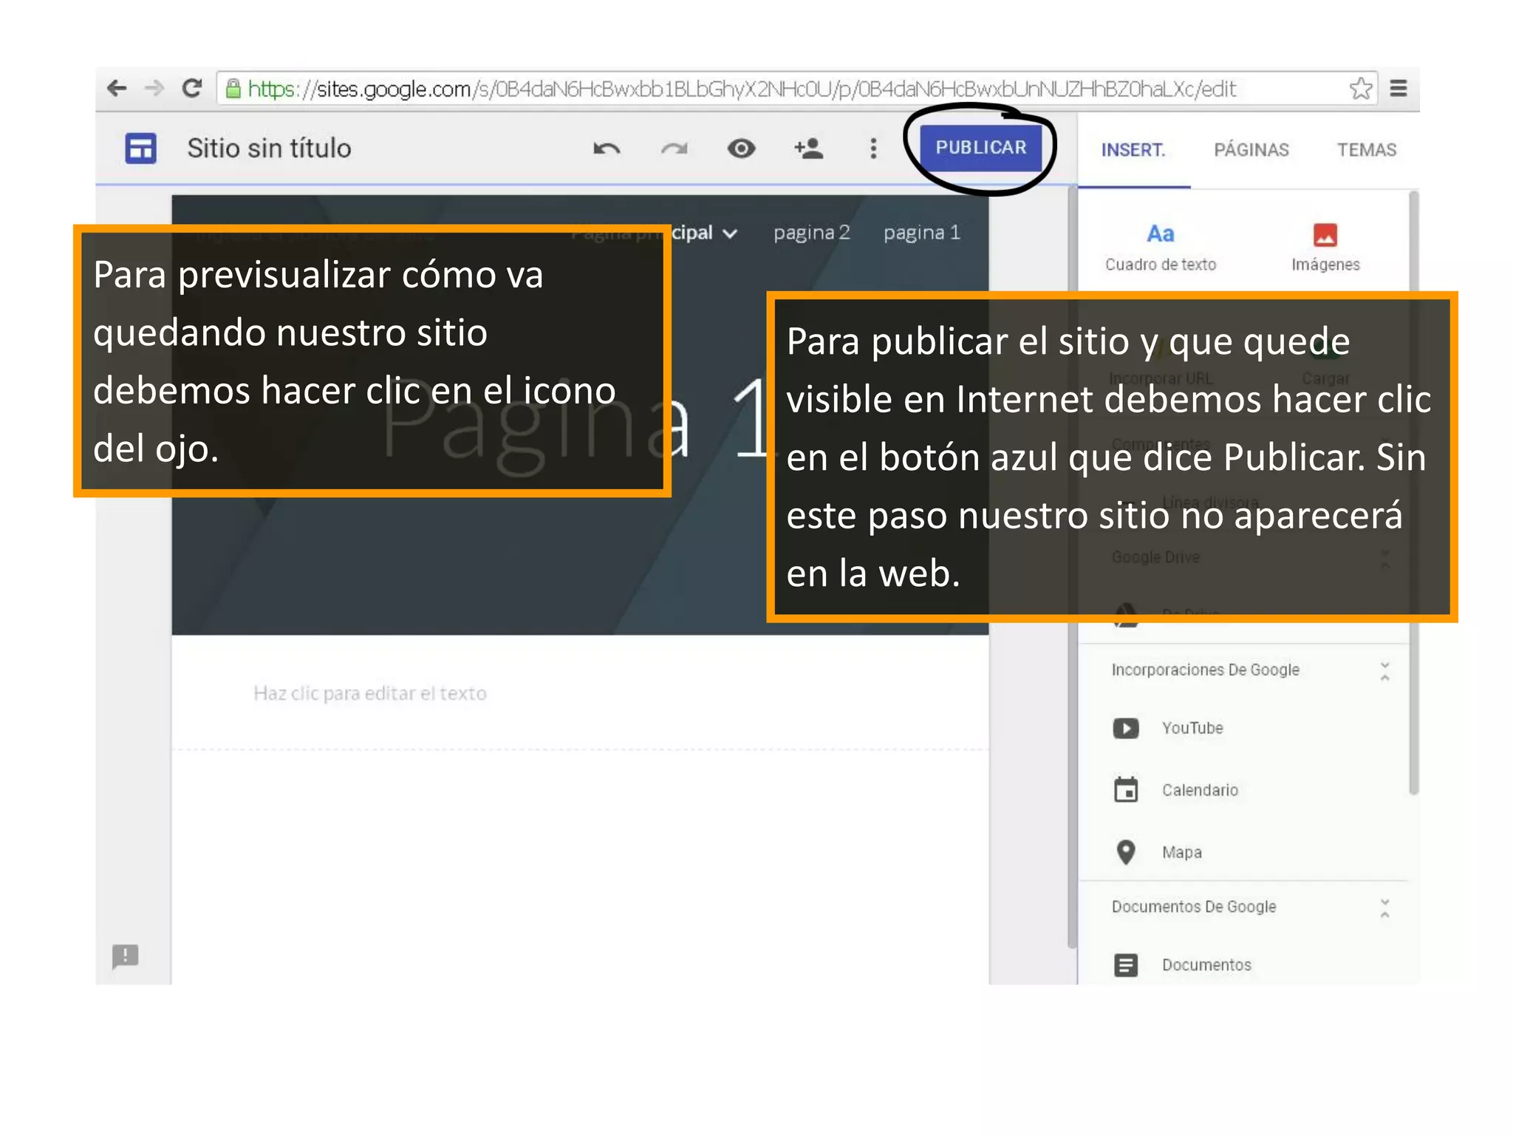Insert a Cuadro de texto
The height and width of the screenshot is (1135, 1513).
(1160, 248)
